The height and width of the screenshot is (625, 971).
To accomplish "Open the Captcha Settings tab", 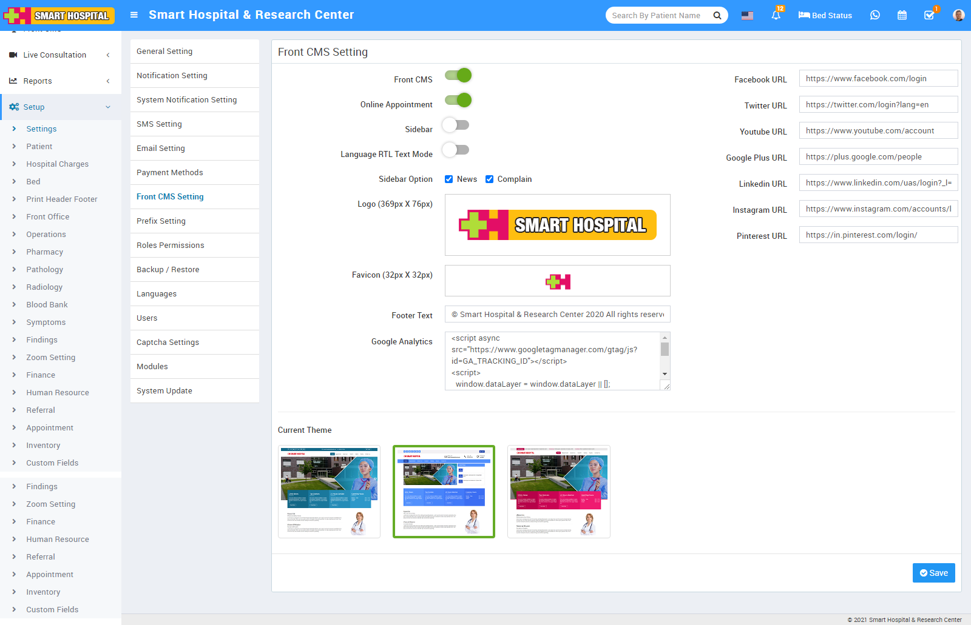I will pos(195,343).
